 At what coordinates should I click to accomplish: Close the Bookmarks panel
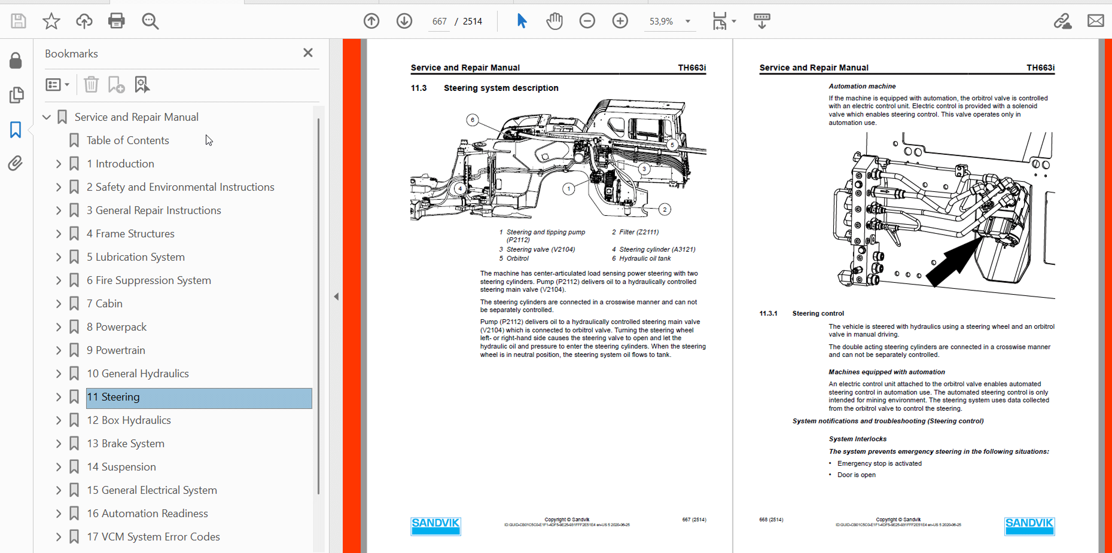[308, 53]
